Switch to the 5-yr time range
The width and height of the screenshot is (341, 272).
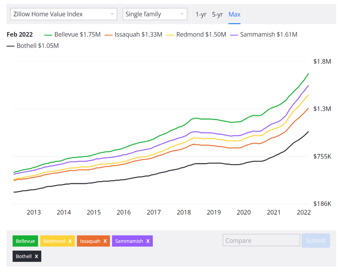[x=217, y=14]
